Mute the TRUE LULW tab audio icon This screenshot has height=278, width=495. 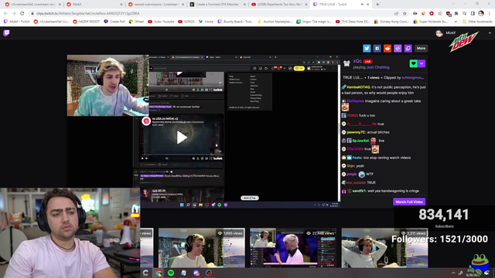362,5
